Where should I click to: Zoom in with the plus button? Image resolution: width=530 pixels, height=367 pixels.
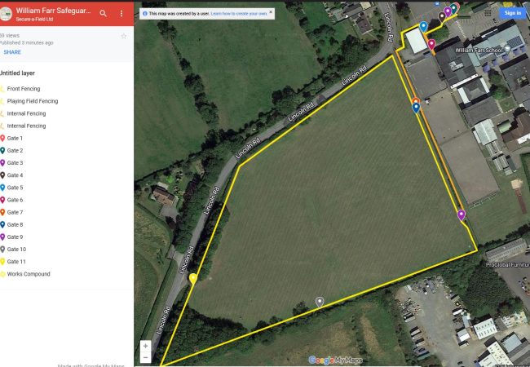tap(145, 345)
